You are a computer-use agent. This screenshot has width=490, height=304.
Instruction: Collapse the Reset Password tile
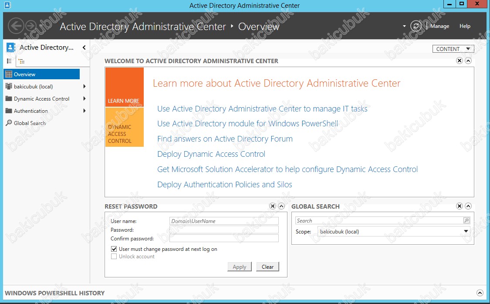[x=281, y=206]
